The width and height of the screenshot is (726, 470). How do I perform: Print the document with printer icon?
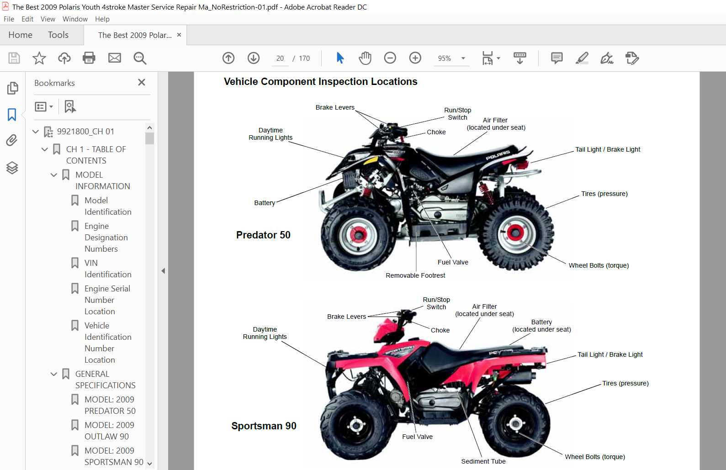pyautogui.click(x=89, y=58)
